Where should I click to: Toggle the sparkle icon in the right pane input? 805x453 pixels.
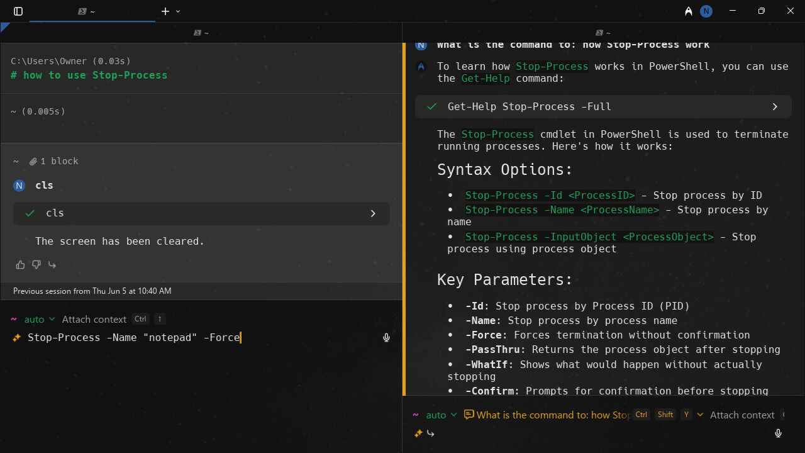418,433
